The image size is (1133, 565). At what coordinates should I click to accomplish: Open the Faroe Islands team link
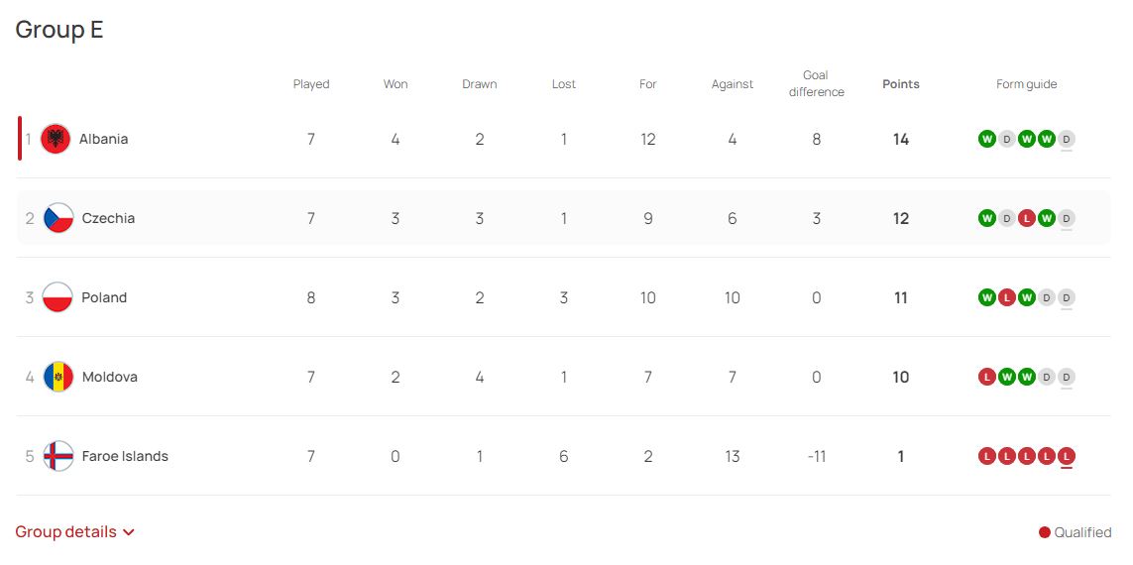[125, 456]
